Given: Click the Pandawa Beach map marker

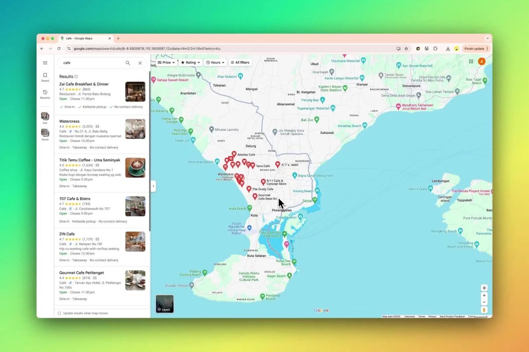Looking at the screenshot, I should tap(262, 297).
